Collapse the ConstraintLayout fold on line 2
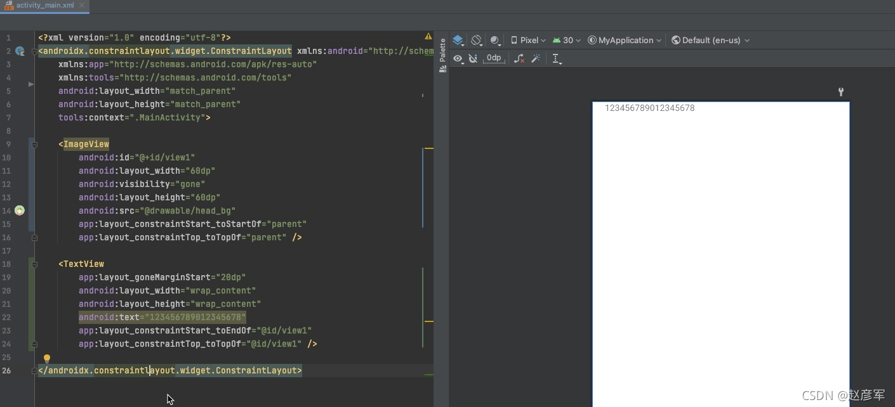The image size is (895, 407). click(34, 51)
